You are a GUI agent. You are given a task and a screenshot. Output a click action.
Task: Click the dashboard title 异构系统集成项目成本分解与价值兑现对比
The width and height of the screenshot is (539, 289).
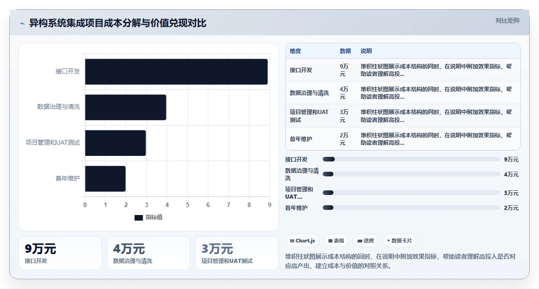117,23
